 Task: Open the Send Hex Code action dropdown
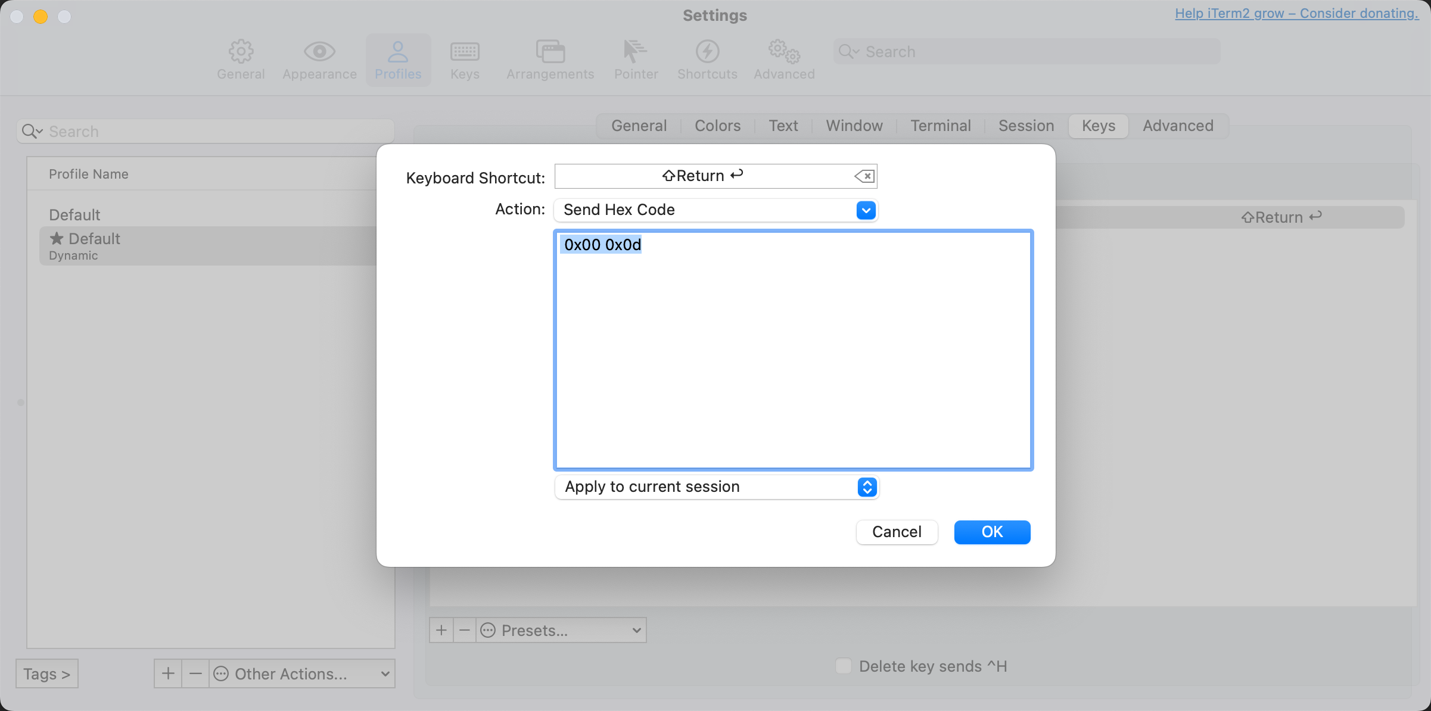point(866,210)
